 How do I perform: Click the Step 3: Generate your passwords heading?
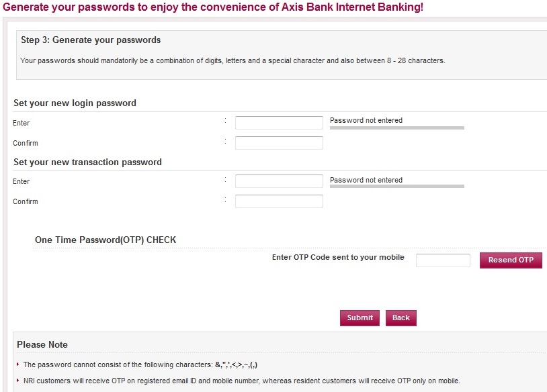pos(91,40)
